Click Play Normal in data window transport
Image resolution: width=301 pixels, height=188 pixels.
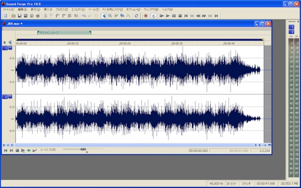(x=23, y=150)
